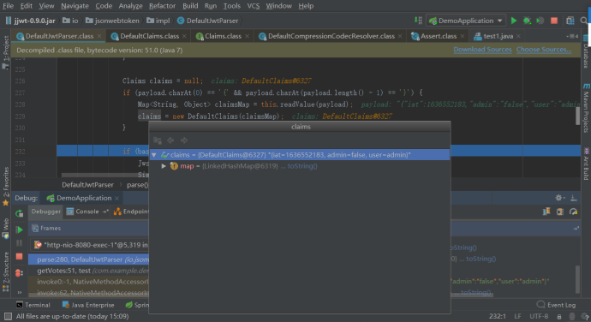Hide the Debug tool window
The image size is (591, 322).
(x=573, y=198)
